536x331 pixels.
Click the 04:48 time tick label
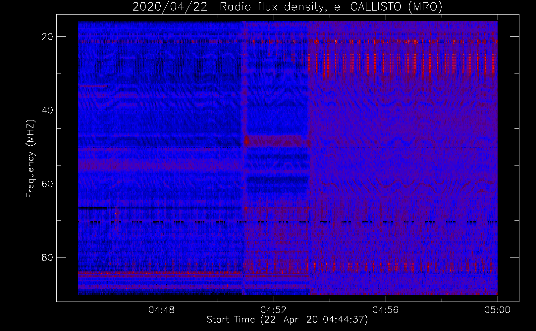point(162,310)
